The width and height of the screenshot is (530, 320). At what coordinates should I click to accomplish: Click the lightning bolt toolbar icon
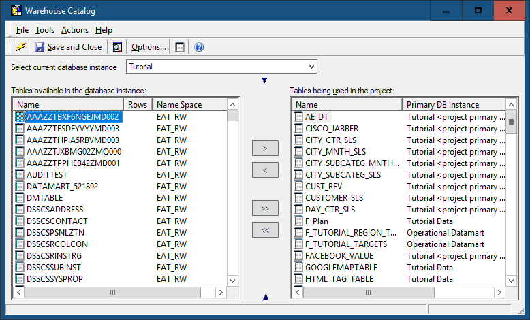[20, 47]
